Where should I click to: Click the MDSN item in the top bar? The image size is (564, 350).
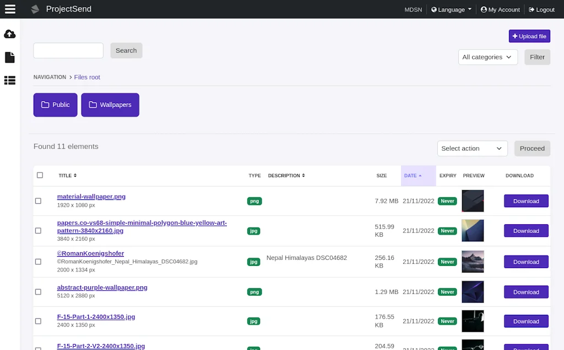point(413,9)
